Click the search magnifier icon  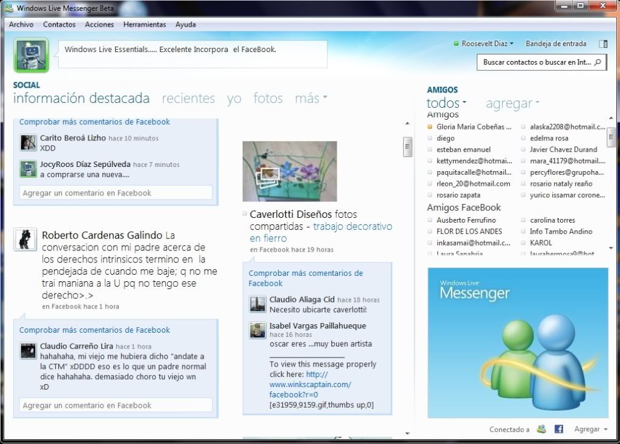click(598, 62)
